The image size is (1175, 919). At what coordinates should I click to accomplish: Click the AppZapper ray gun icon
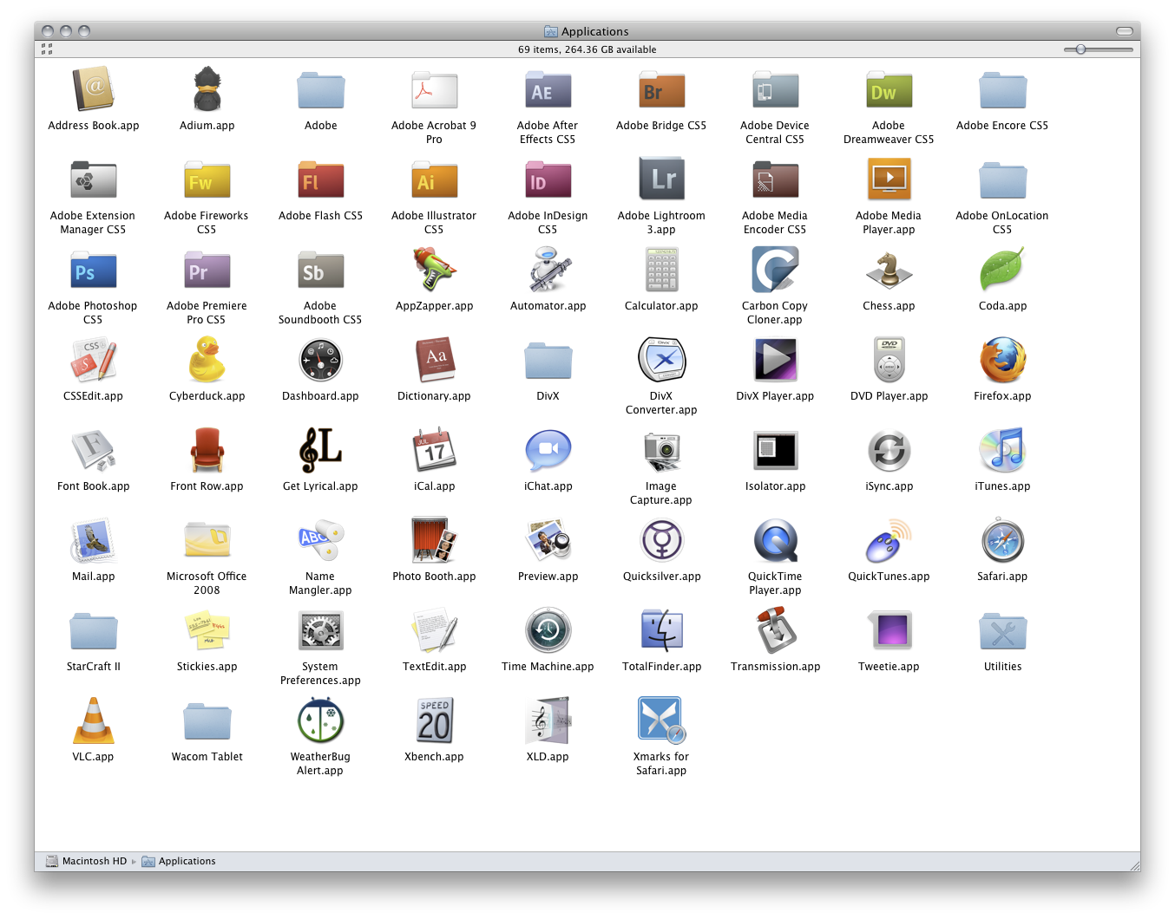pos(434,270)
